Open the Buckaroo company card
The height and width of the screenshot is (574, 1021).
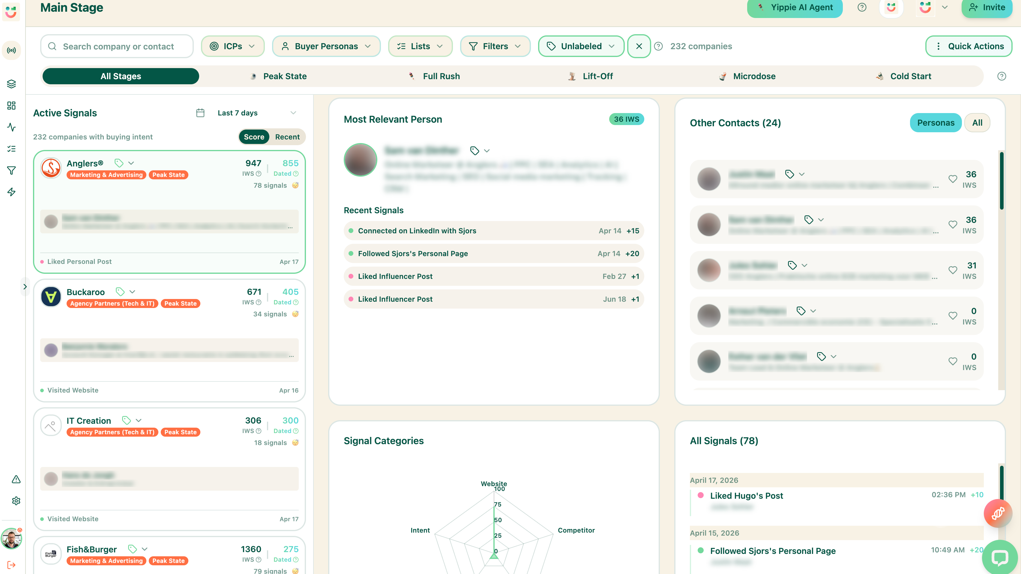pyautogui.click(x=169, y=340)
